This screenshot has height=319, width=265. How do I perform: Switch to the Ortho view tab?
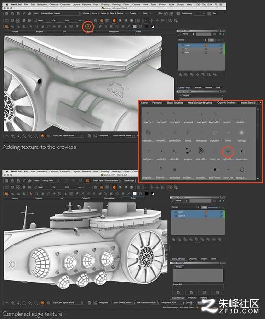[x=138, y=32]
